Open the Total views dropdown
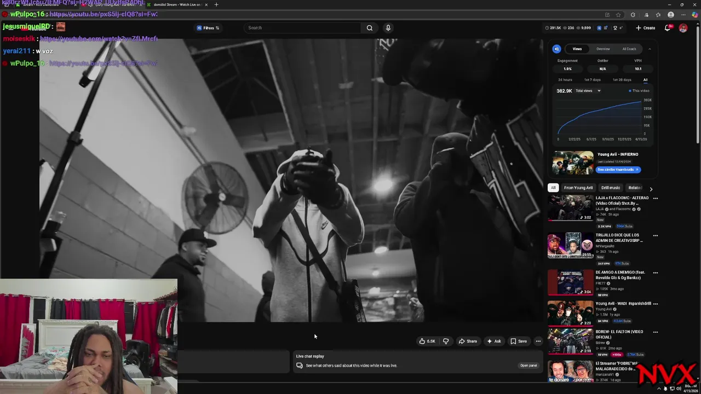Viewport: 701px width, 394px height. [588, 91]
